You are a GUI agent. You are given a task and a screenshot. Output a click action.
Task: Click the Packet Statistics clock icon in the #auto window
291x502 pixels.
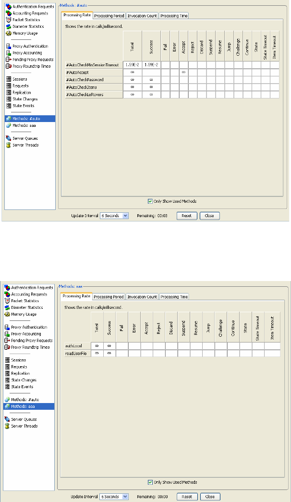8,20
